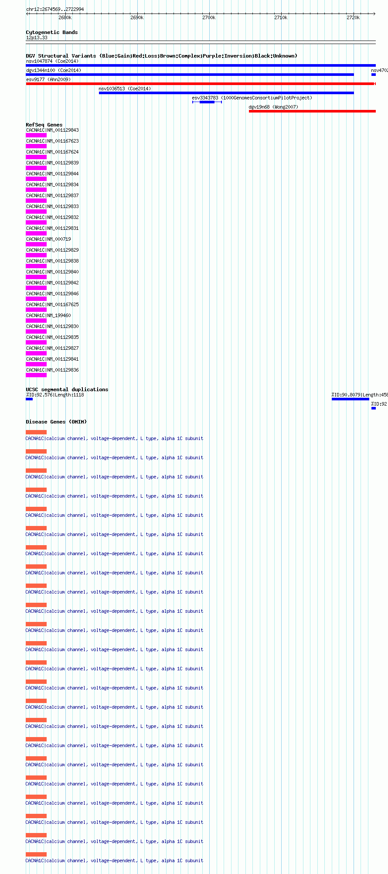Click the blue bar under nsv1036513
The width and height of the screenshot is (388, 874).
(x=226, y=93)
